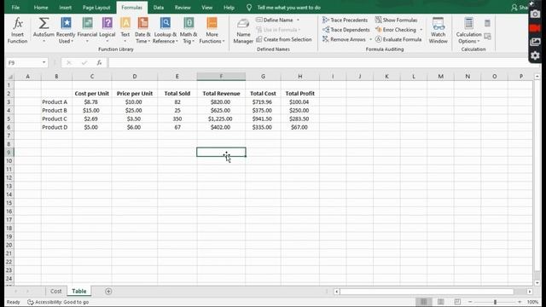Select the $100.04 profit cell

[299, 102]
